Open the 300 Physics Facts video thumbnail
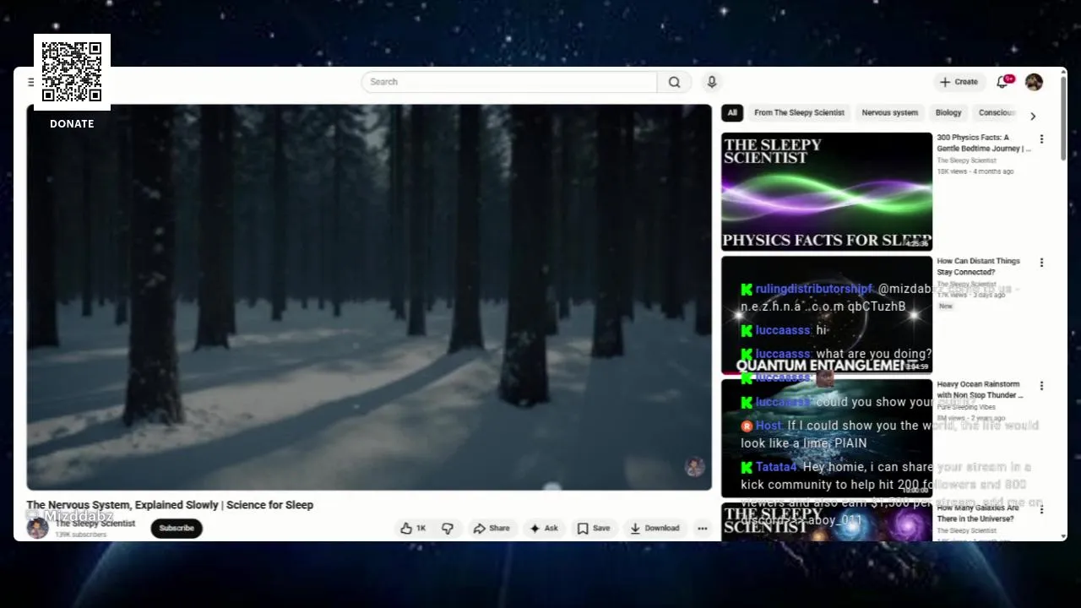1081x608 pixels. pos(827,192)
